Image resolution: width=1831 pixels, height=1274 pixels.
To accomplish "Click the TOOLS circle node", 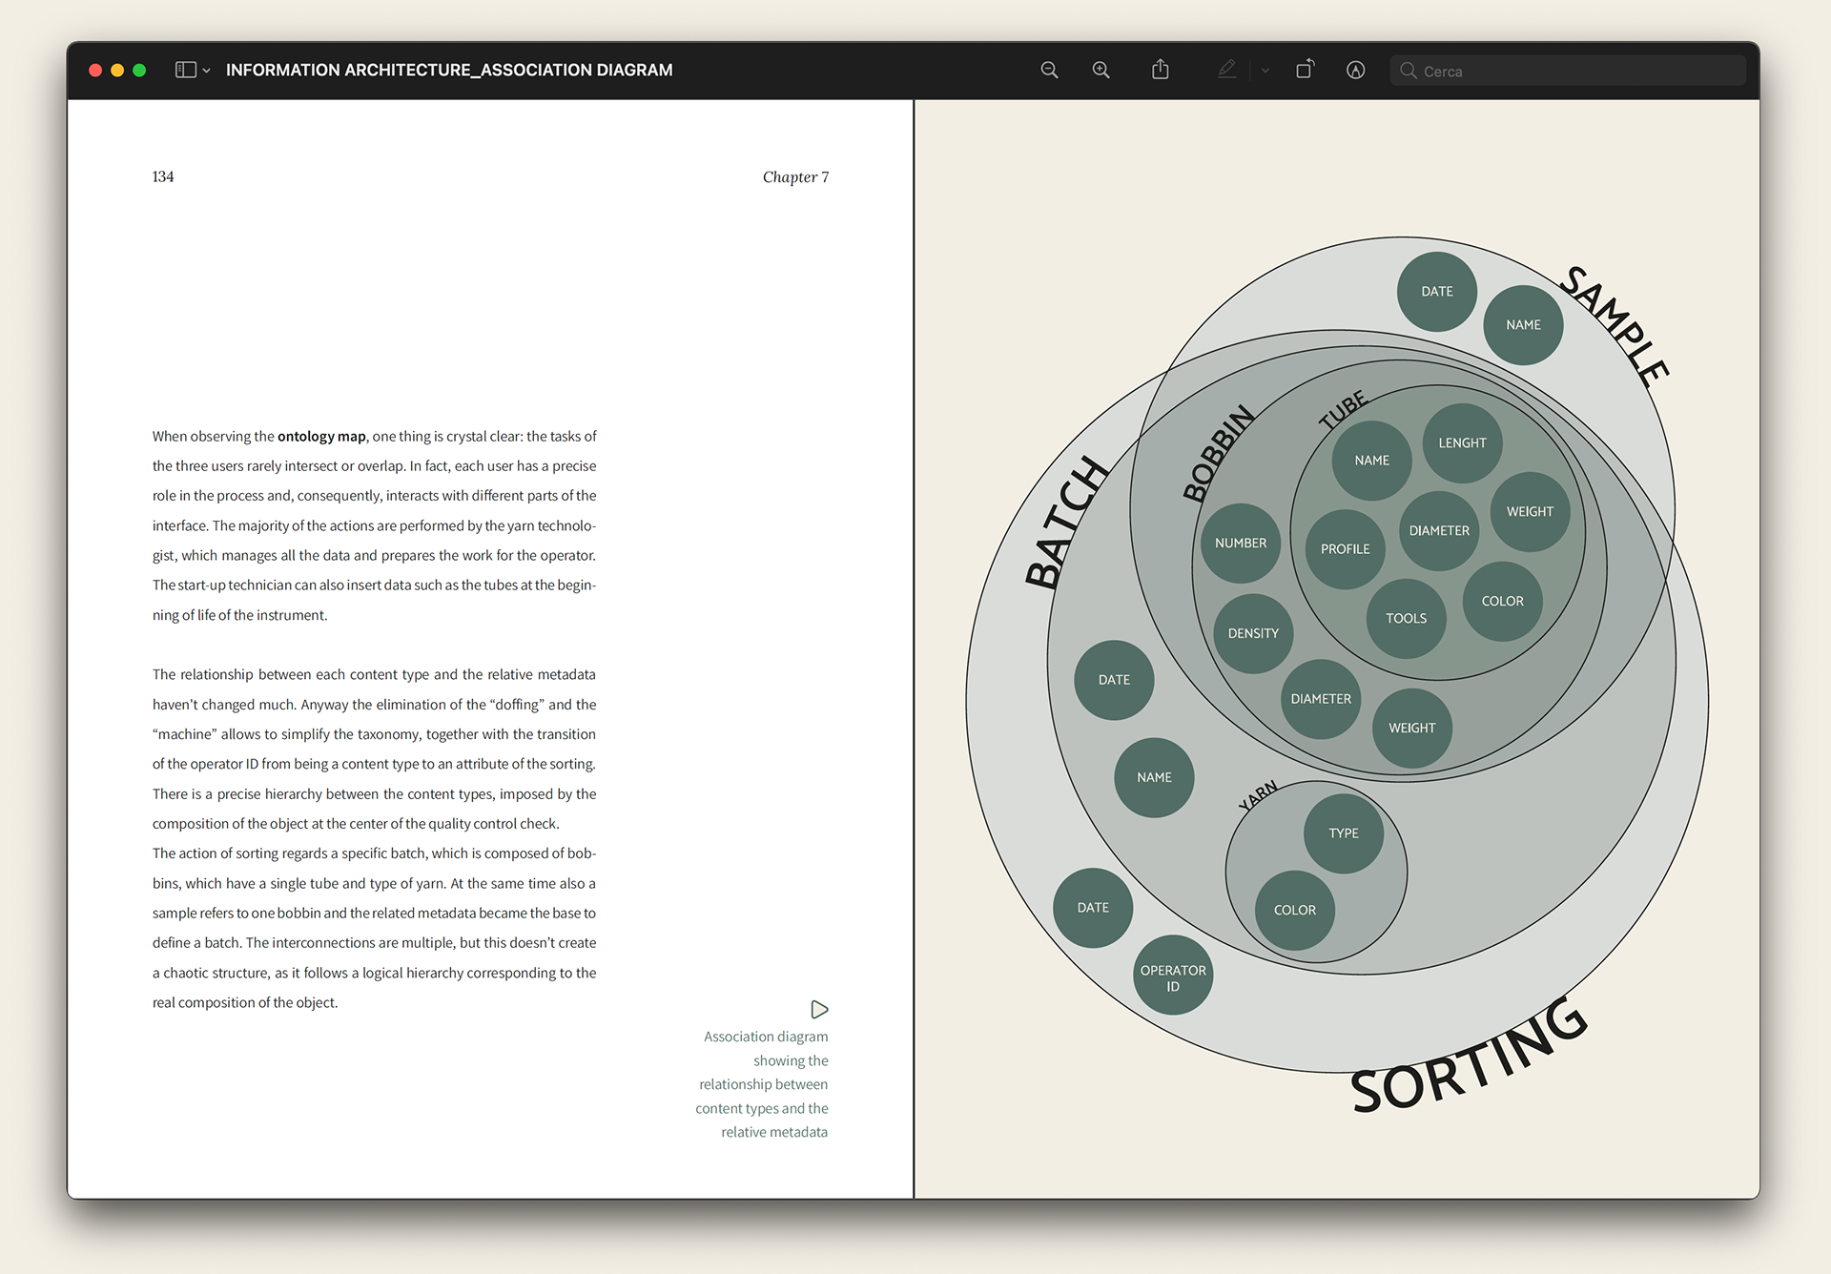I will [x=1406, y=618].
